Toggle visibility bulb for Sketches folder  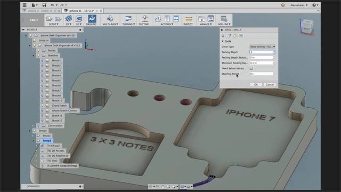pos(38,55)
